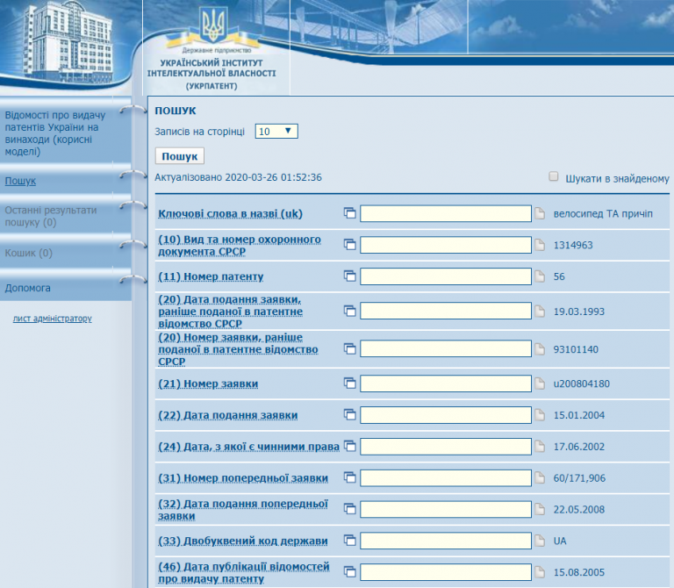
Task: Click window icon for '(33) Двобуквений код держави'
Action: pyautogui.click(x=349, y=541)
